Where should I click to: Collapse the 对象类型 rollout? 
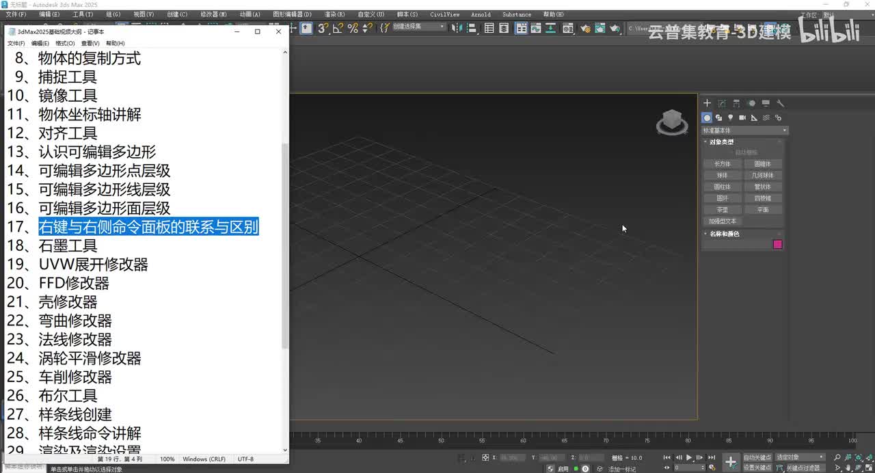pos(721,142)
